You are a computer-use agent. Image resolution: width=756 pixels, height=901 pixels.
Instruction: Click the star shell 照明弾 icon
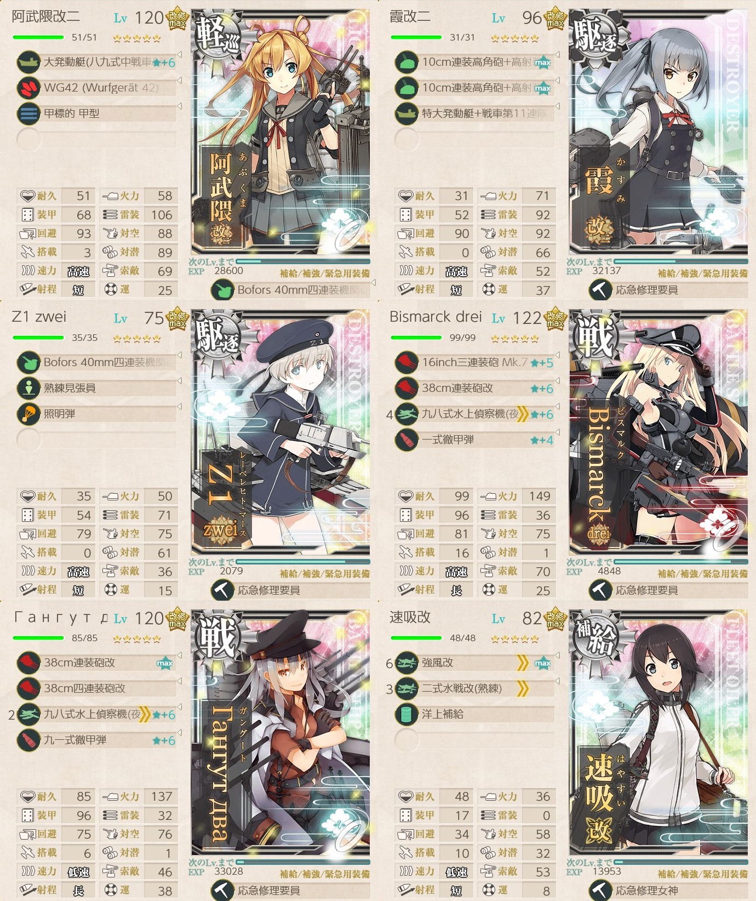click(x=28, y=414)
